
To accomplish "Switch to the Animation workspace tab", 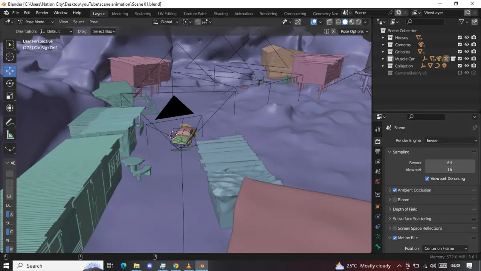I will pos(243,14).
